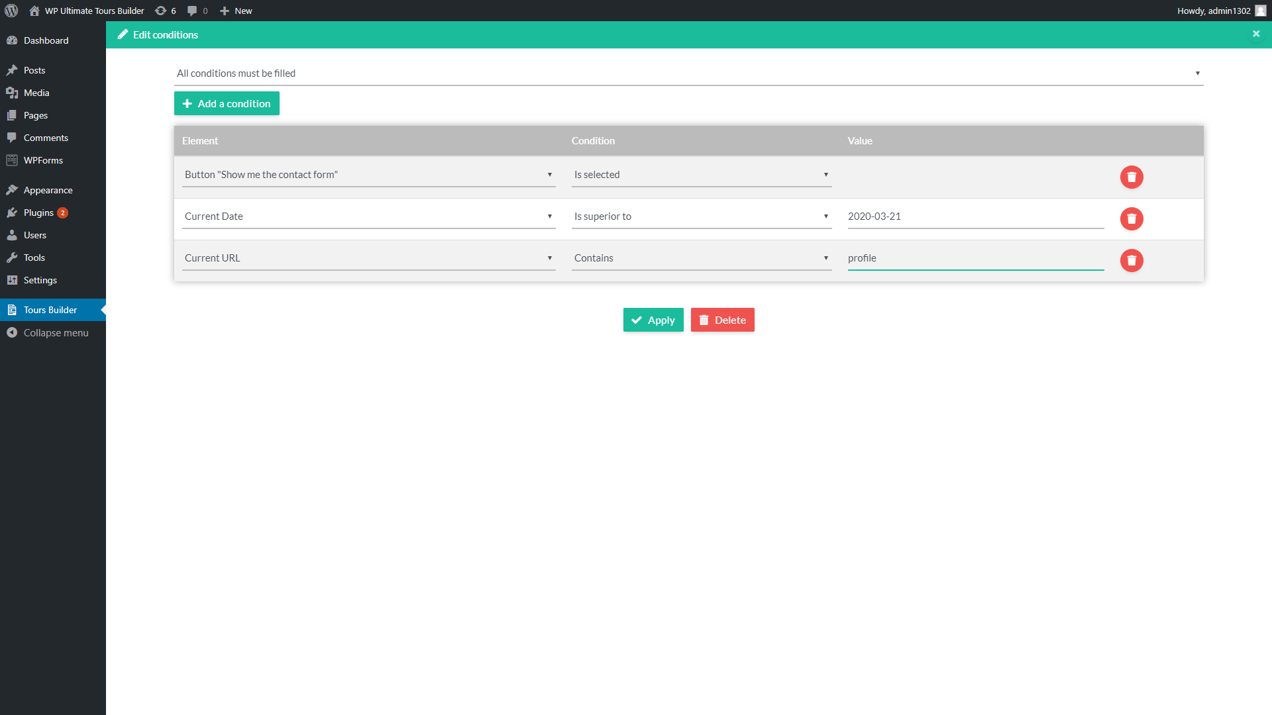Open WordPress logo menu in admin bar
The width and height of the screenshot is (1272, 715).
point(11,11)
